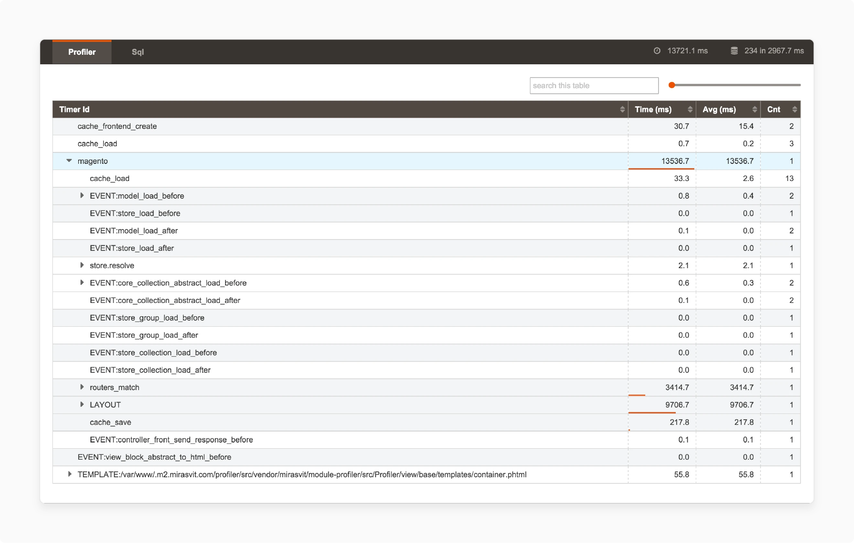Screen dimensions: 854x543
Task: Sort by Timer Id column arrows
Action: tap(622, 110)
